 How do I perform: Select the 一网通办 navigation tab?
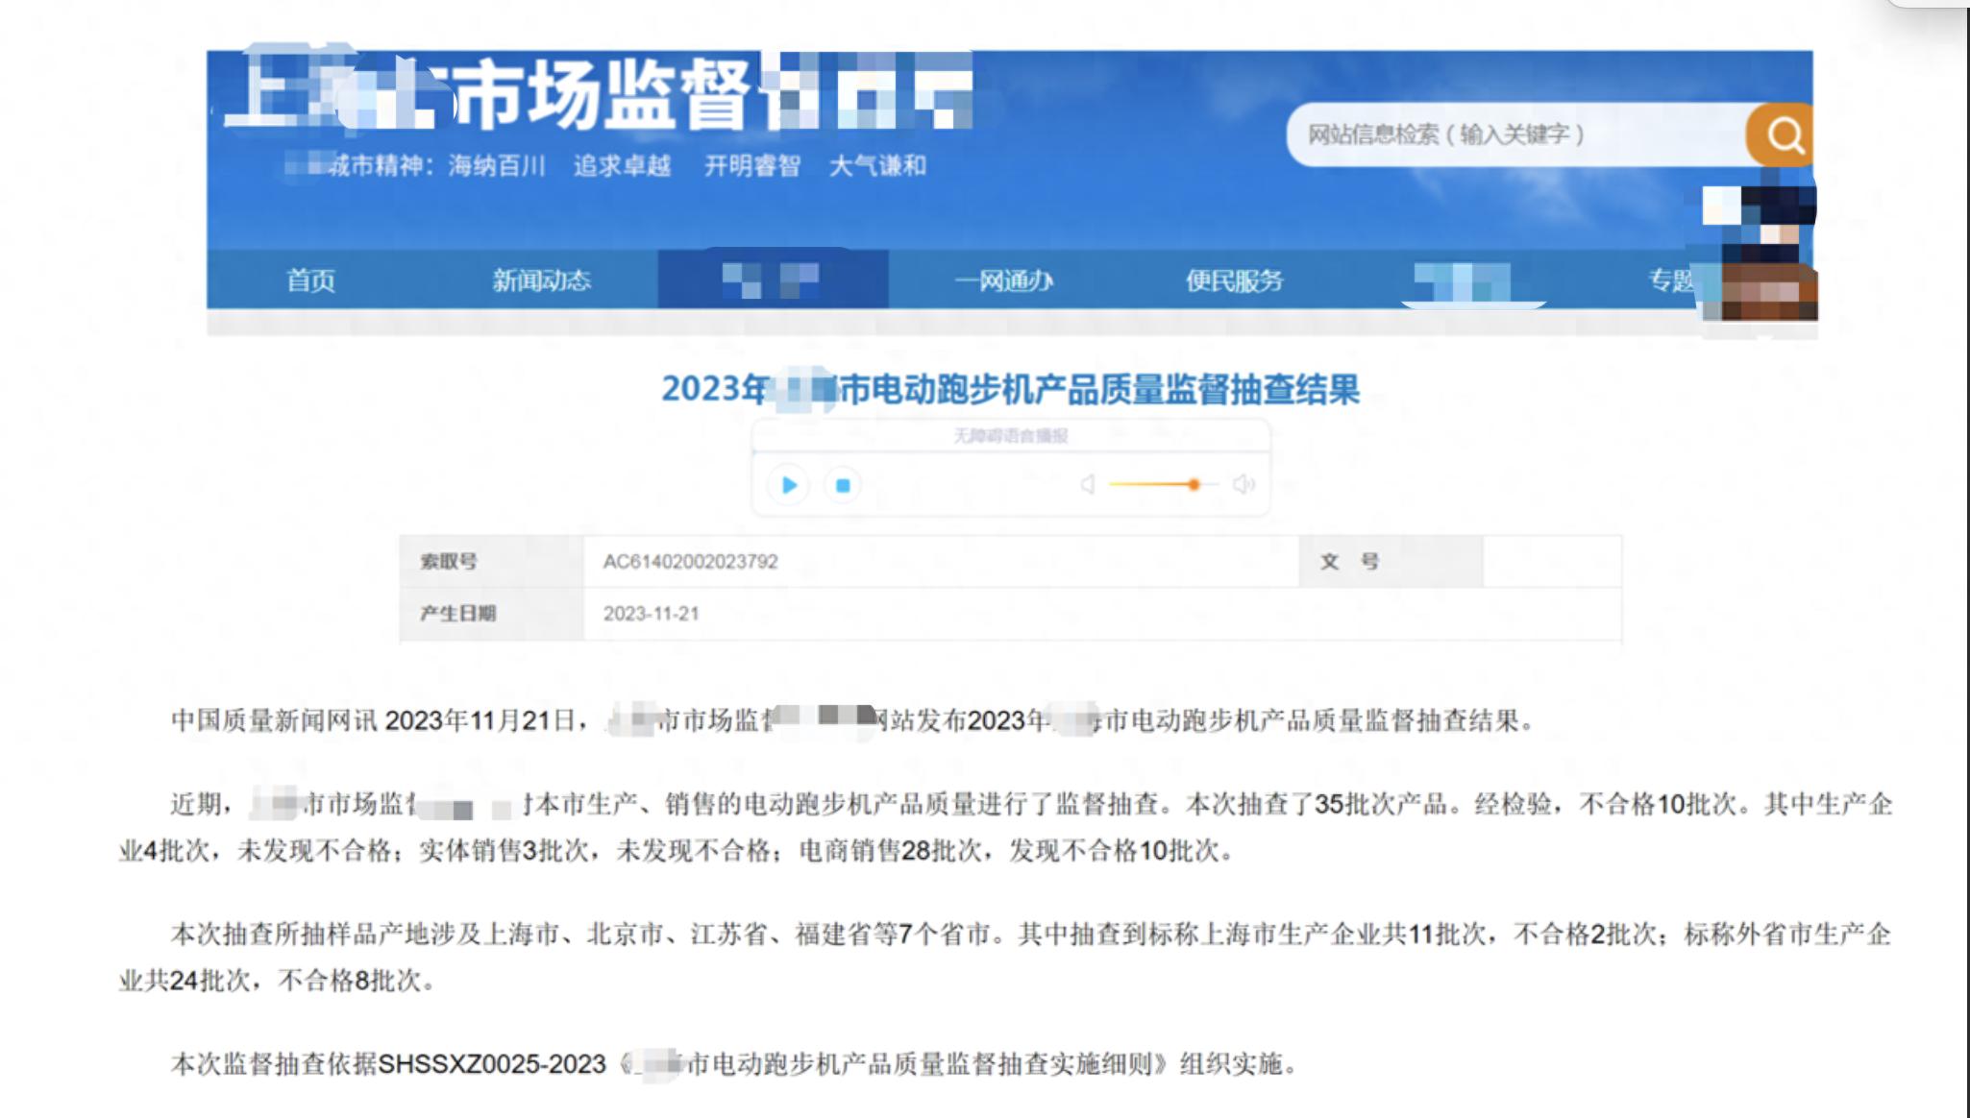[x=1004, y=281]
